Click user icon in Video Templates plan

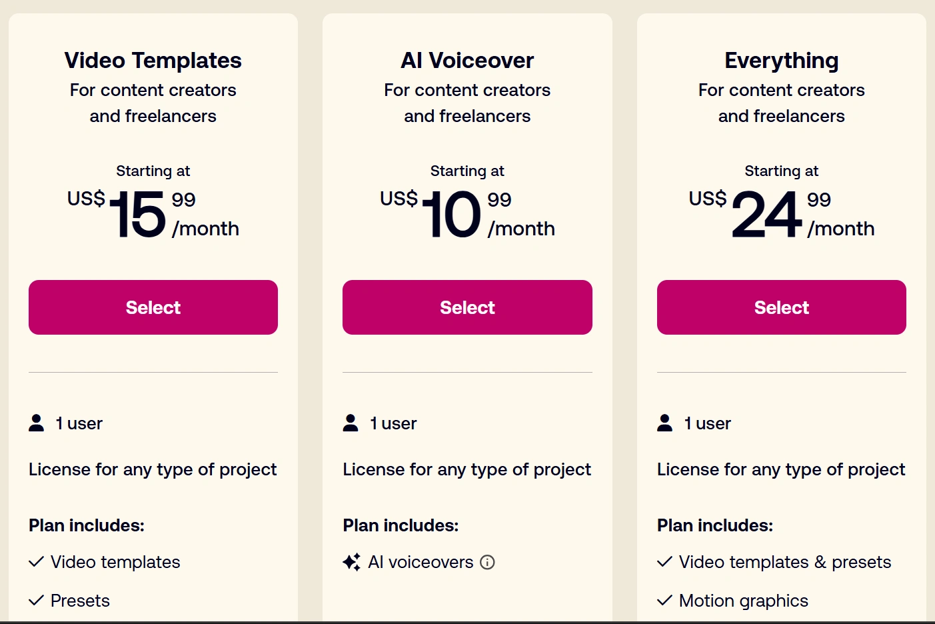point(37,423)
